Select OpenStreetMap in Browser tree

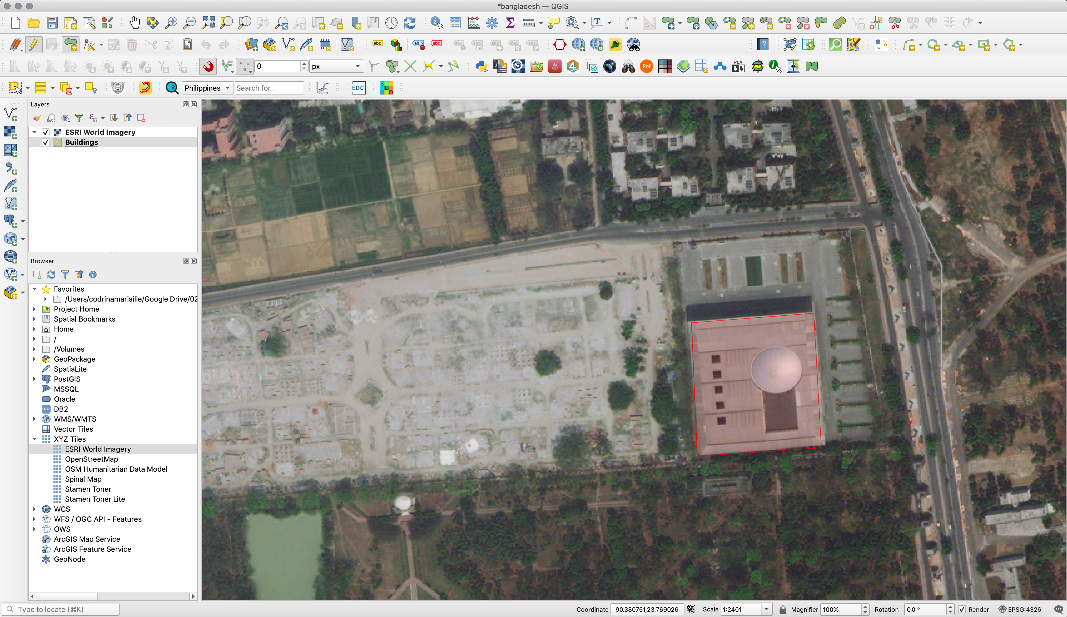click(x=91, y=459)
